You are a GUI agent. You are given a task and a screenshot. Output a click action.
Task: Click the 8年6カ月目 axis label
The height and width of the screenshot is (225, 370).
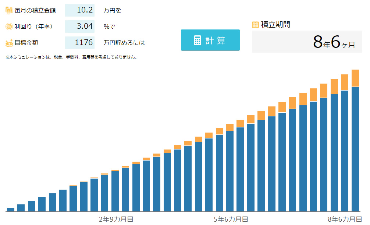[345, 219]
